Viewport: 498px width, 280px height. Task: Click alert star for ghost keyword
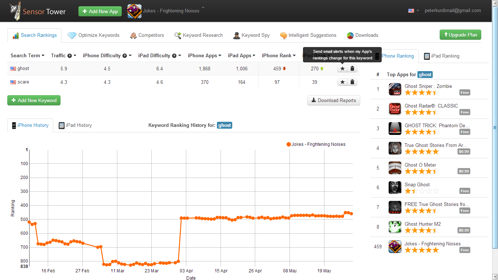coord(342,69)
